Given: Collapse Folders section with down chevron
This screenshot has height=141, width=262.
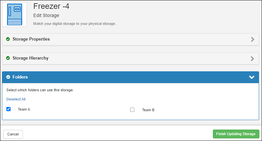Looking at the screenshot, I should click(x=252, y=77).
